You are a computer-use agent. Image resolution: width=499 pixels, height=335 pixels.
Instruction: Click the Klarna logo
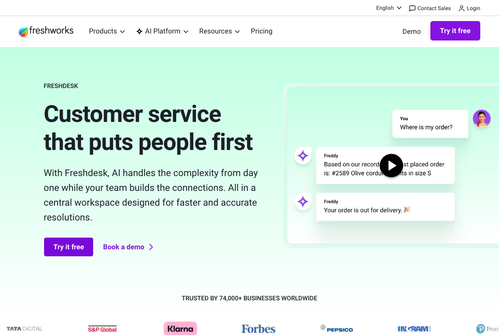click(180, 328)
